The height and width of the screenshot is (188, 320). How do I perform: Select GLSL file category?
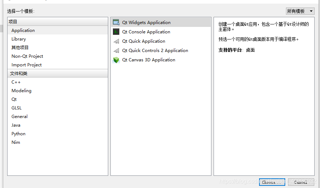click(x=58, y=108)
